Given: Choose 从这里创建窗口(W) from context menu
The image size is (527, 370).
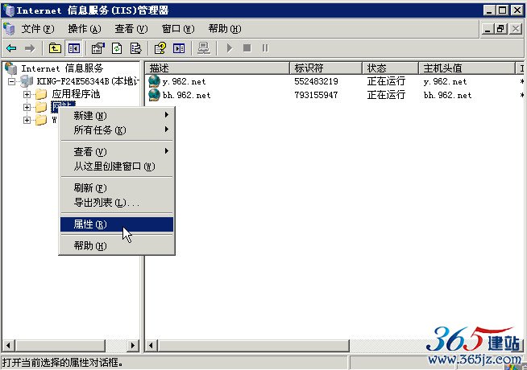Looking at the screenshot, I should pyautogui.click(x=117, y=166).
